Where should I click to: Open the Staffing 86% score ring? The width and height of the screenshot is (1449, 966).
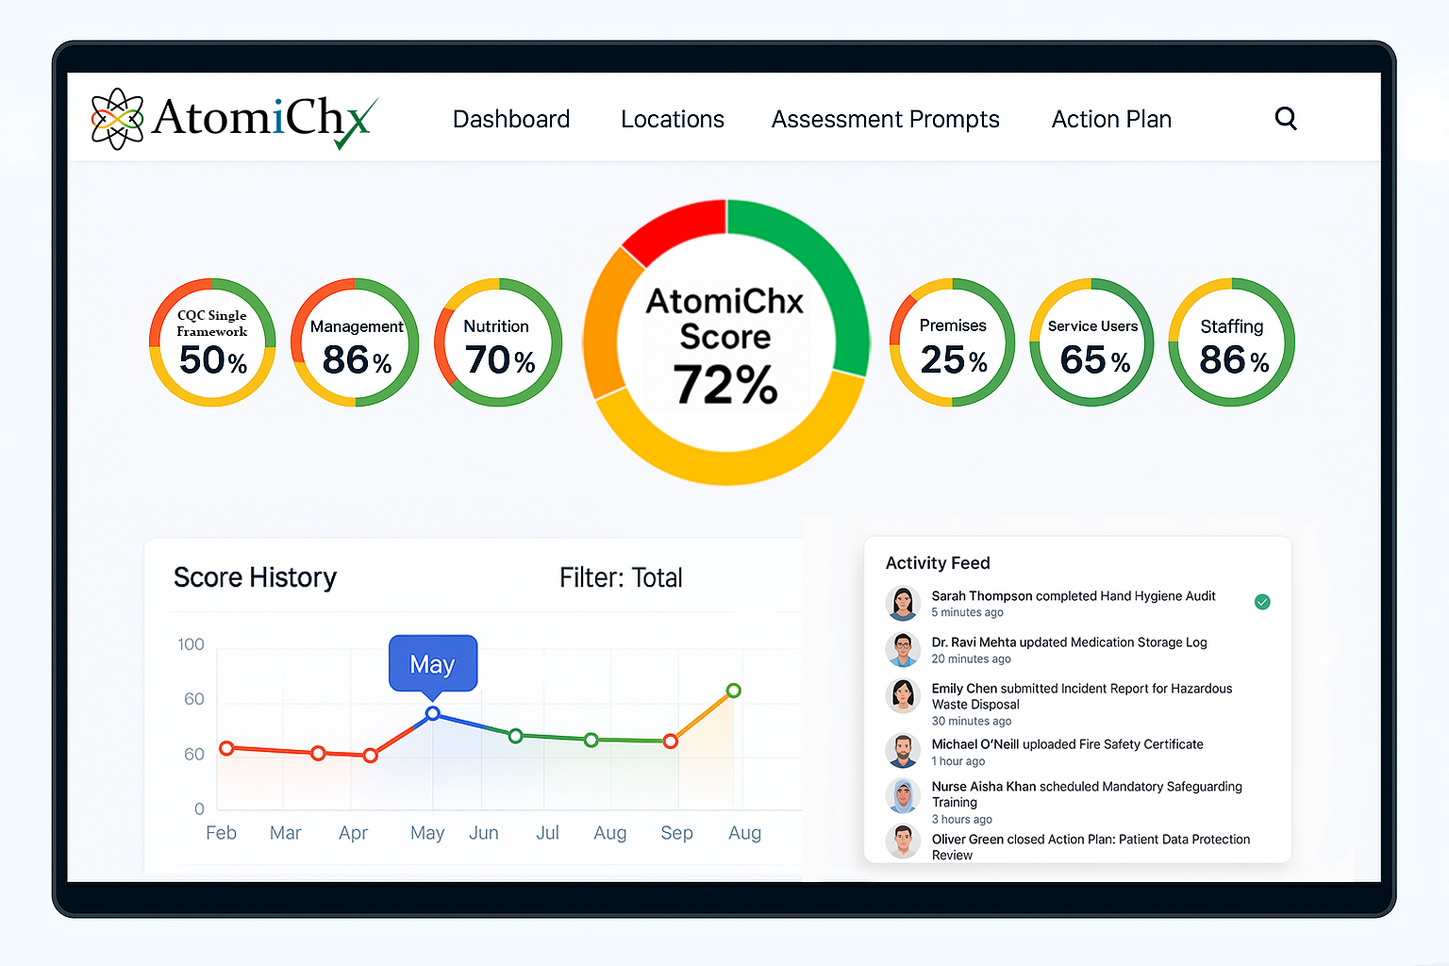(x=1232, y=342)
